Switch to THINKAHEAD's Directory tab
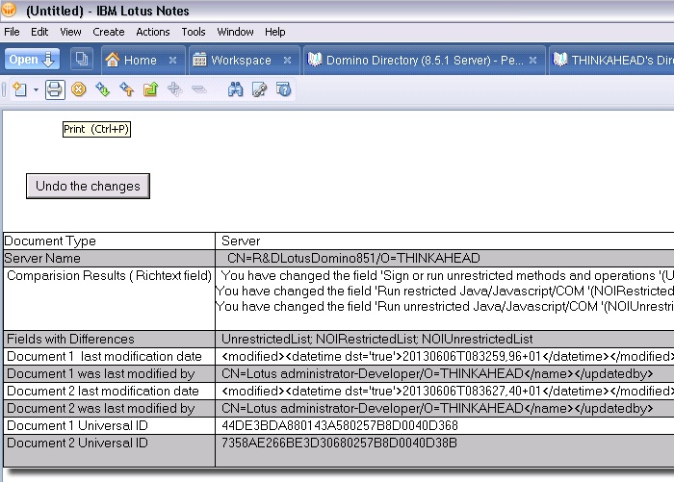The width and height of the screenshot is (674, 482). click(612, 61)
